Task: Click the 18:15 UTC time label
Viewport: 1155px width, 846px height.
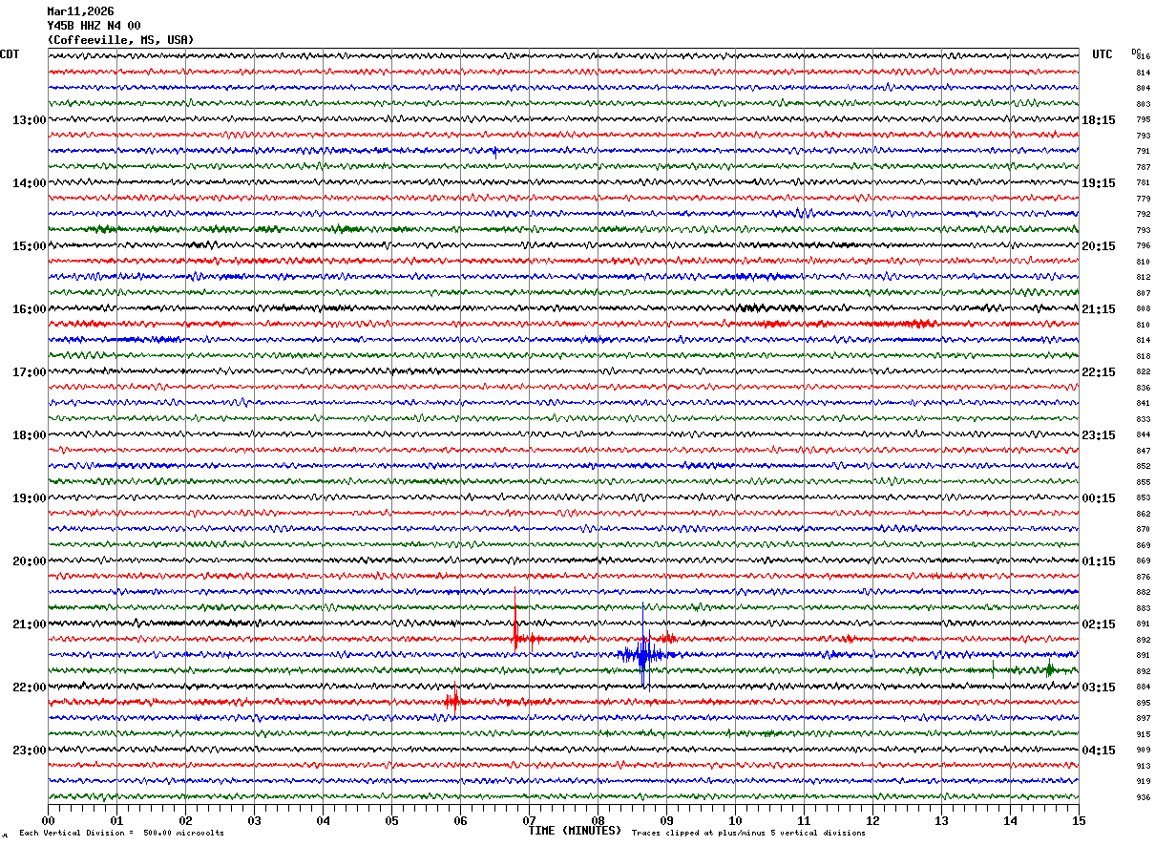Action: point(1099,119)
